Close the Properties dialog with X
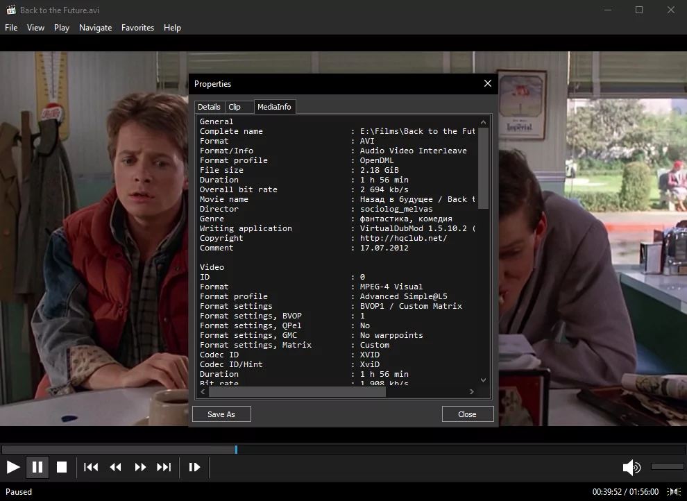This screenshot has width=687, height=501. pos(488,84)
